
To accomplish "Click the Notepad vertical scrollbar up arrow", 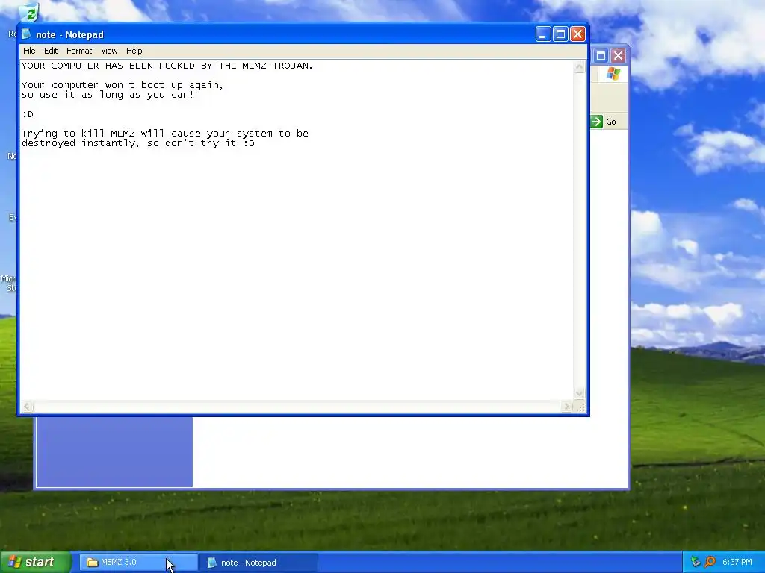I will [580, 66].
